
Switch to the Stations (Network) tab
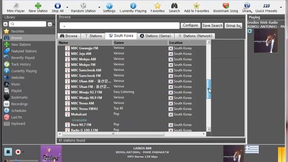click(x=195, y=36)
